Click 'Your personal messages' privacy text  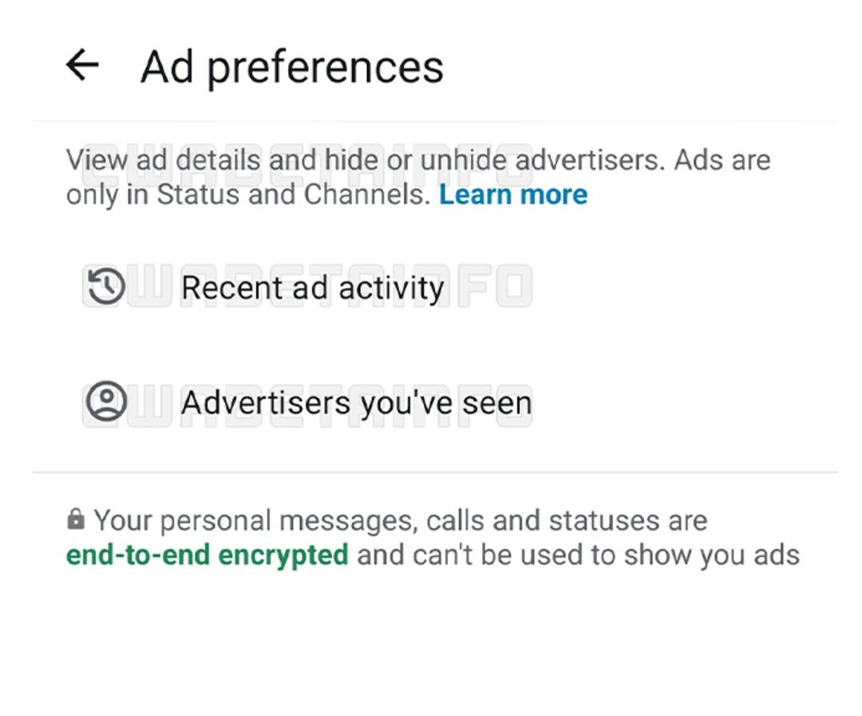point(255,520)
